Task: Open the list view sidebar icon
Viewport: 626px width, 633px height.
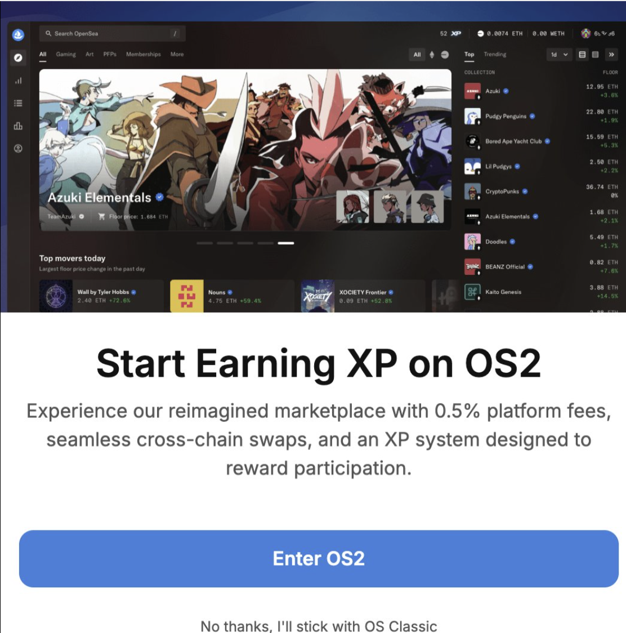Action: (18, 104)
